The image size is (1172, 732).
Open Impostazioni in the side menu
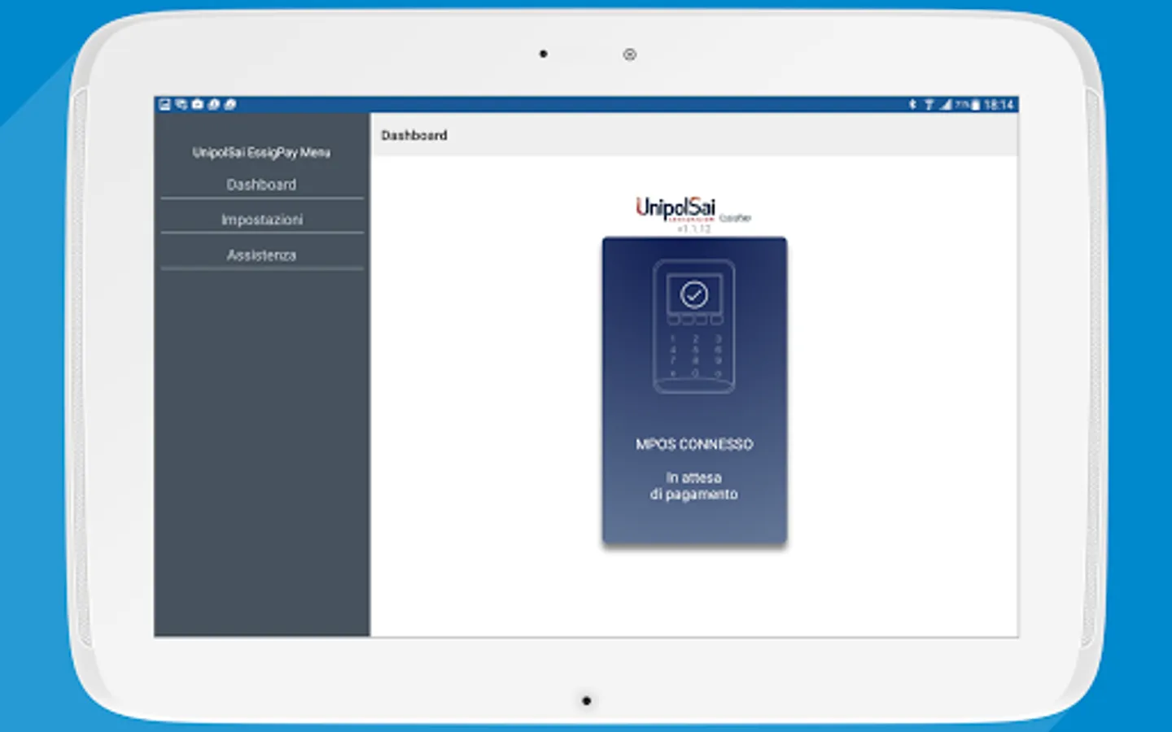point(261,220)
